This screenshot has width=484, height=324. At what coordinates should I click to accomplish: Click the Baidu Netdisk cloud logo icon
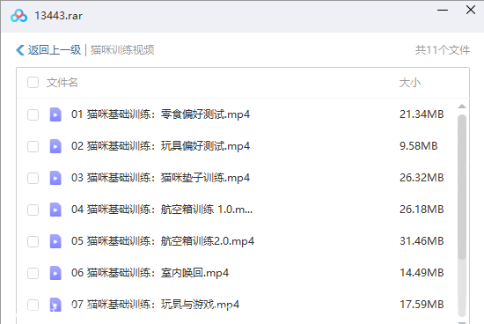pyautogui.click(x=18, y=16)
